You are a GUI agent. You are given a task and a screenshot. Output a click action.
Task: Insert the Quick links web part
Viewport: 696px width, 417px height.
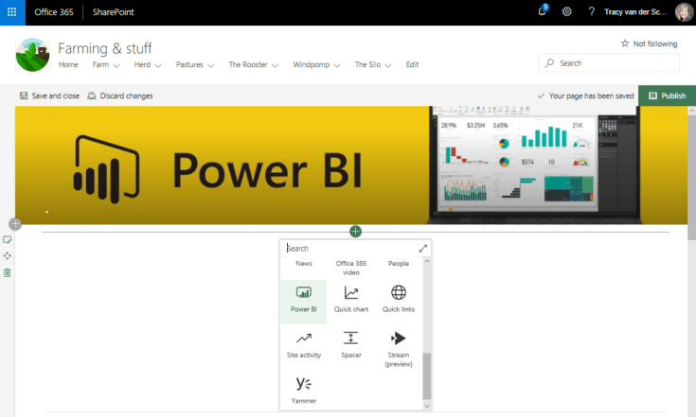tap(399, 300)
